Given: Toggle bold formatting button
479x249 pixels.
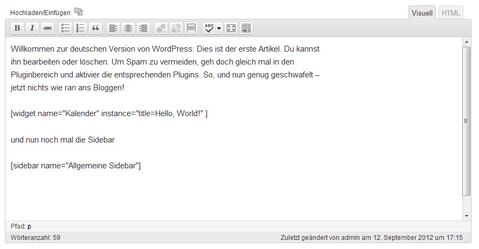Looking at the screenshot, I should point(17,29).
